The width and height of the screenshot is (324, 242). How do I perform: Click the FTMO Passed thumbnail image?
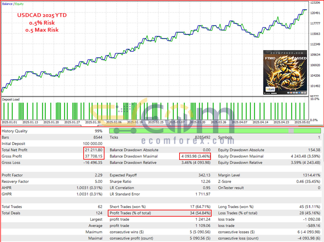click(x=285, y=72)
